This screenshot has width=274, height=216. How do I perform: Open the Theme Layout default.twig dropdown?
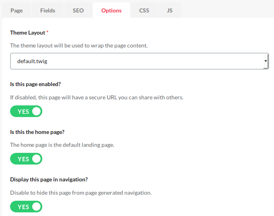click(x=140, y=61)
